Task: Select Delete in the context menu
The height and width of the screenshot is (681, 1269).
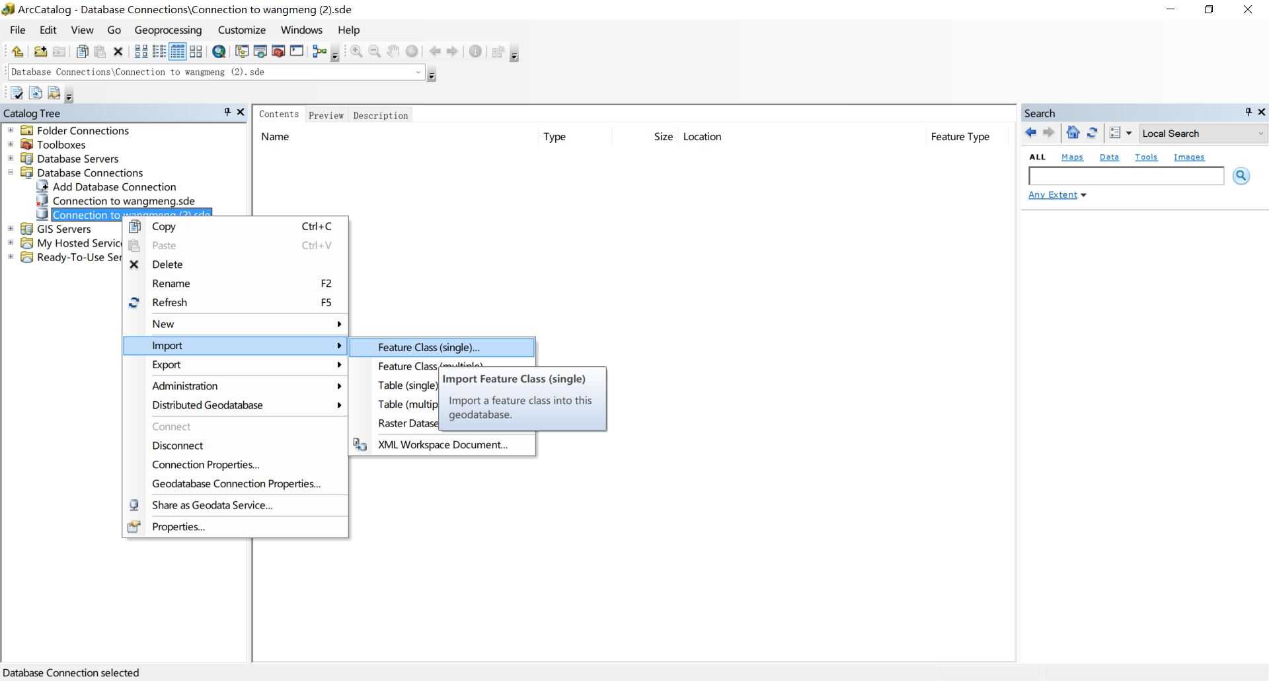Action: pyautogui.click(x=235, y=264)
